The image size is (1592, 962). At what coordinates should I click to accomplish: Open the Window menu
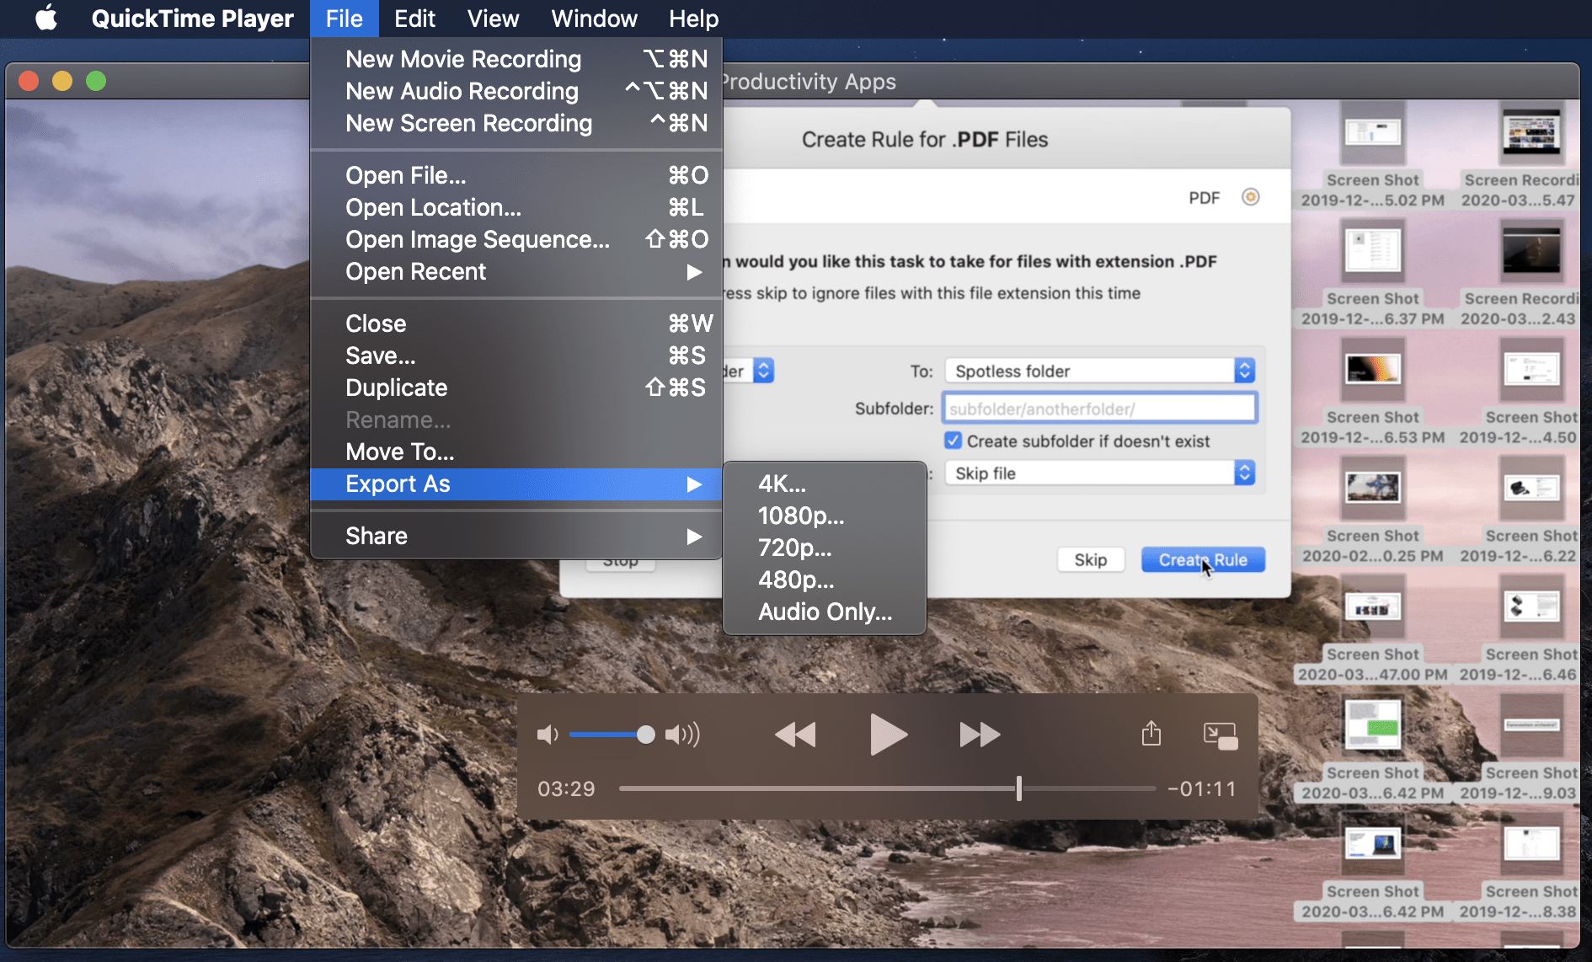click(594, 18)
